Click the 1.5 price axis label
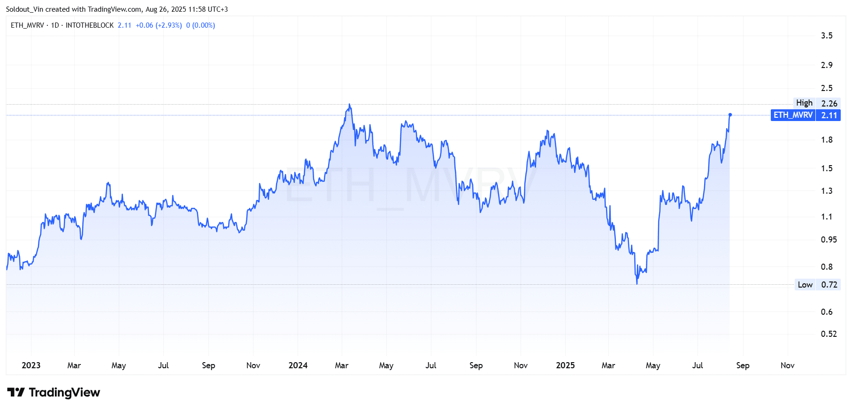Screen dimensions: 852x410 pos(827,168)
